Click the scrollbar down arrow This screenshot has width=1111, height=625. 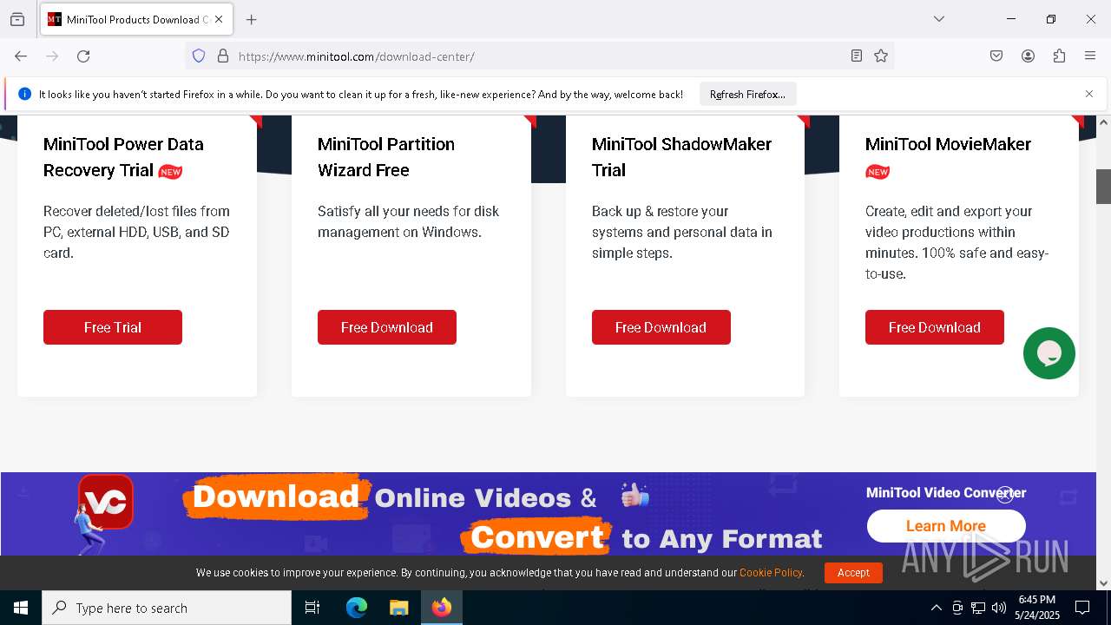[1103, 583]
